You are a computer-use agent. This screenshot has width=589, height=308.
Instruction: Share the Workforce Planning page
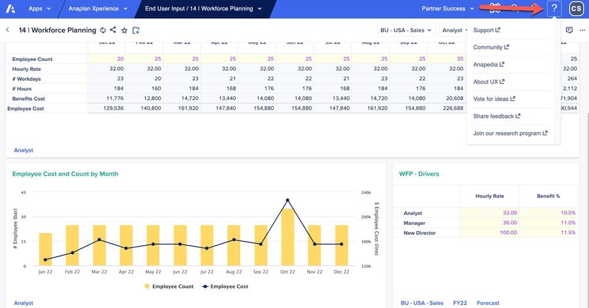tap(113, 29)
